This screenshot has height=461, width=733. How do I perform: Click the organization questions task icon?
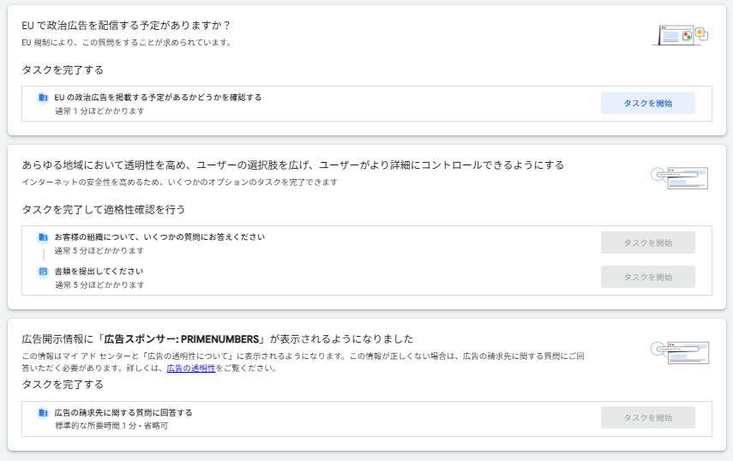click(43, 237)
